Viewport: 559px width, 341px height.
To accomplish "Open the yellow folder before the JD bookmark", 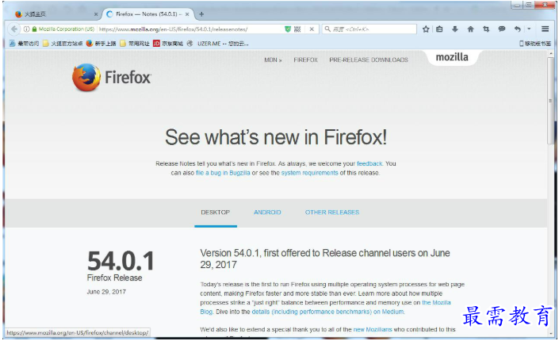I will pyautogui.click(x=135, y=44).
